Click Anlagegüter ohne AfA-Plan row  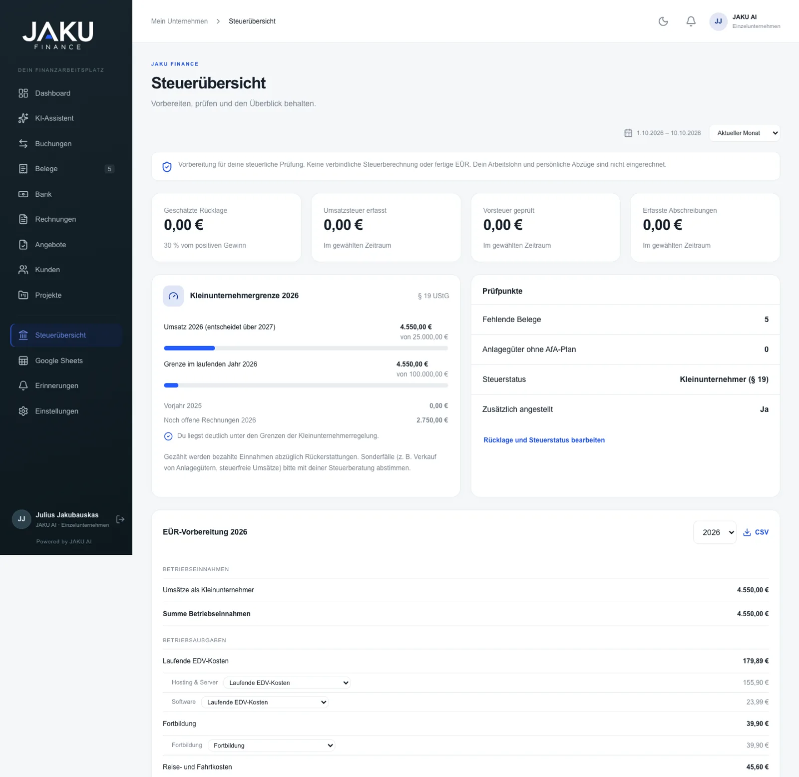pos(625,350)
